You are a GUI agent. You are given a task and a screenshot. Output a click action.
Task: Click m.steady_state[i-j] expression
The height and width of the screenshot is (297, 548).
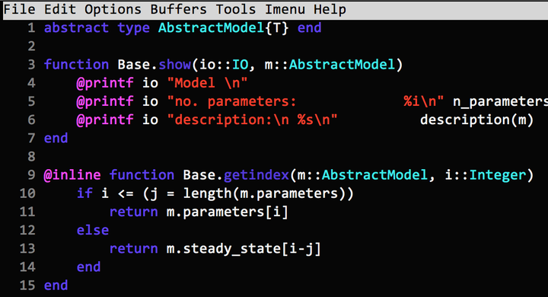click(x=244, y=249)
